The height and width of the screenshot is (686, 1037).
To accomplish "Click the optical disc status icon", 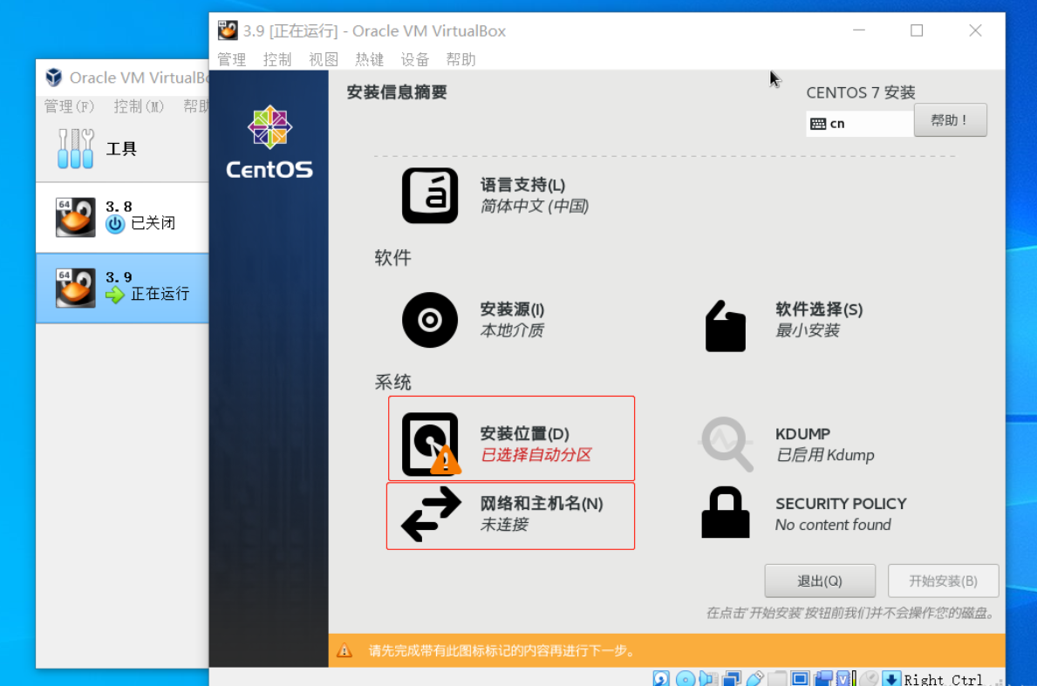I will point(686,678).
